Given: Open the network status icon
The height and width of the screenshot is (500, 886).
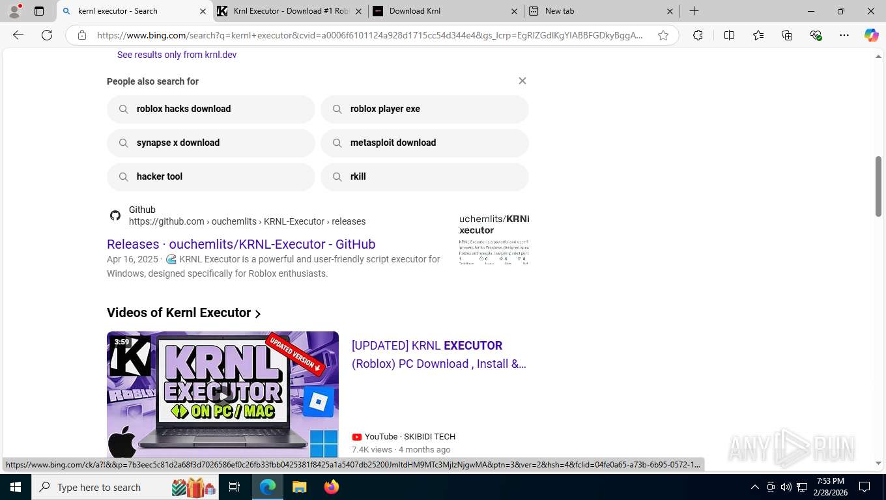Looking at the screenshot, I should pos(802,487).
